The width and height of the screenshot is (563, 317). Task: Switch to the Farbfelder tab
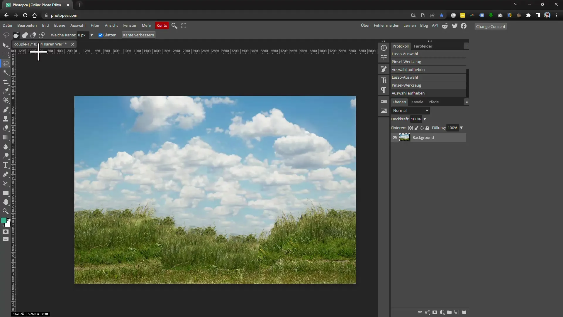click(423, 46)
